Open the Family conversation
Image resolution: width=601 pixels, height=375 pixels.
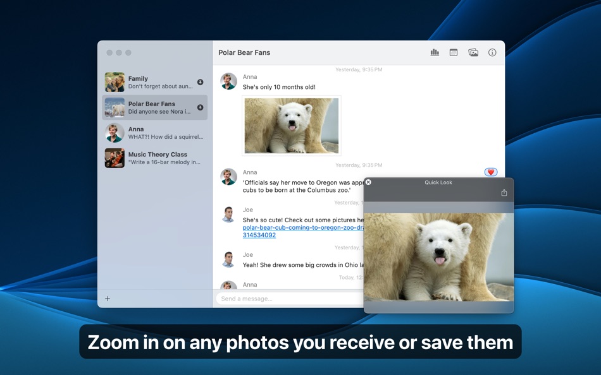tap(155, 82)
